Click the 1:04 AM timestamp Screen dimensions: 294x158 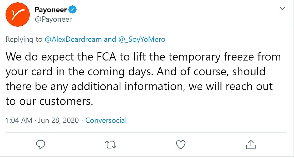(19, 120)
